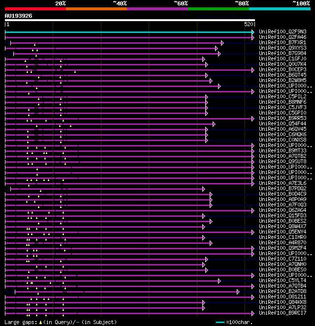The height and width of the screenshot is (326, 315).
Task: Click the arrowhead ending the B7FXR1 alignment
Action: point(222,43)
